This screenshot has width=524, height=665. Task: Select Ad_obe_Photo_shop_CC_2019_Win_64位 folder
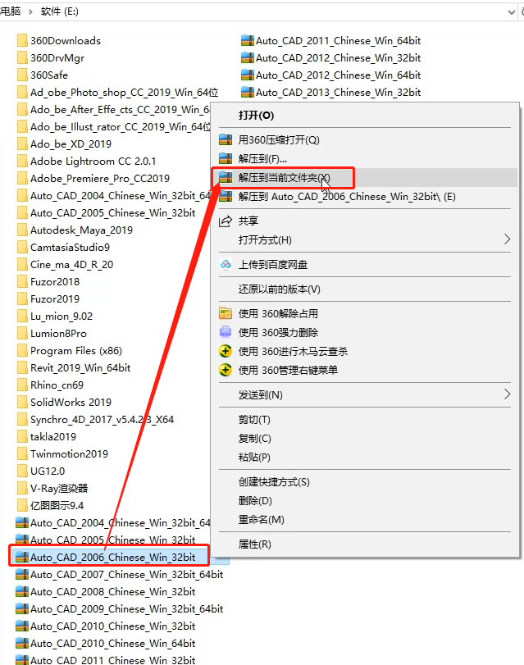coord(125,93)
